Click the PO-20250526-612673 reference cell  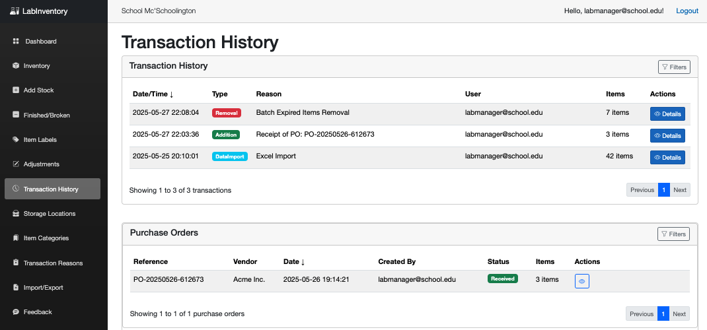coord(168,280)
